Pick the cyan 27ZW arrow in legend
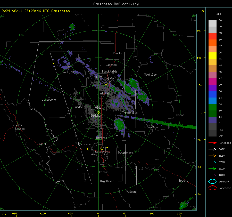Image resolution: width=232 pixels, height=217 pixels. 212,162
